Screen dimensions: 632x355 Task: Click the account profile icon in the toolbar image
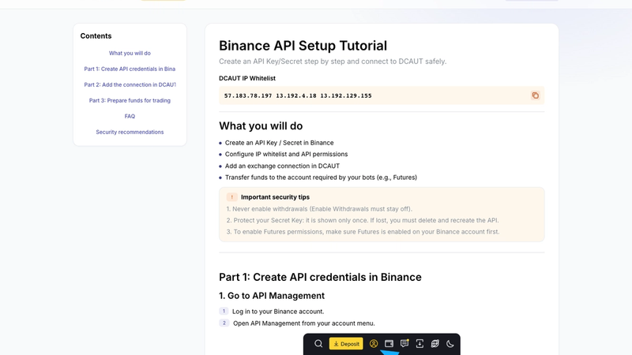(374, 344)
